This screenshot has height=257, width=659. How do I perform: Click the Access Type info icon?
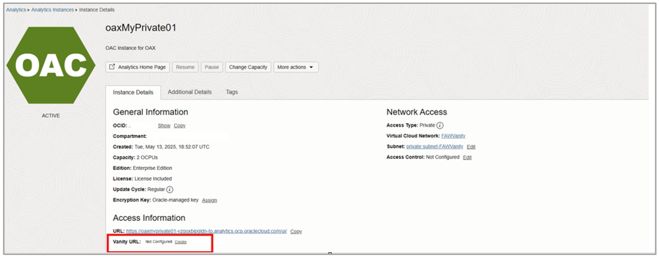pyautogui.click(x=440, y=126)
